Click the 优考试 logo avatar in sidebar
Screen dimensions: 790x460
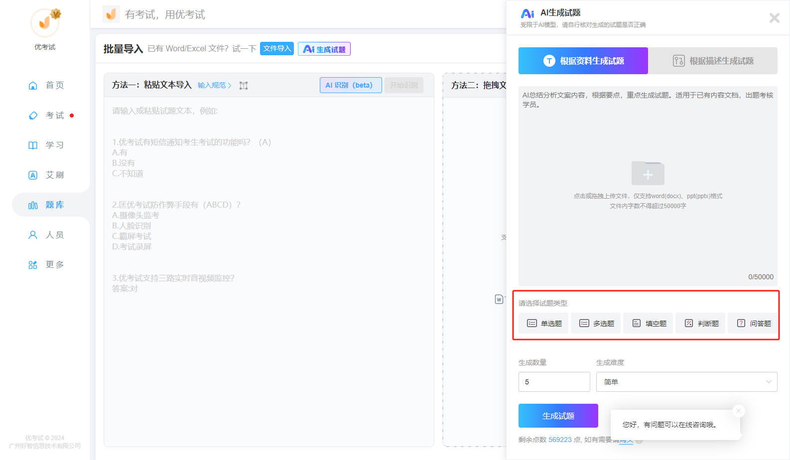(x=45, y=22)
